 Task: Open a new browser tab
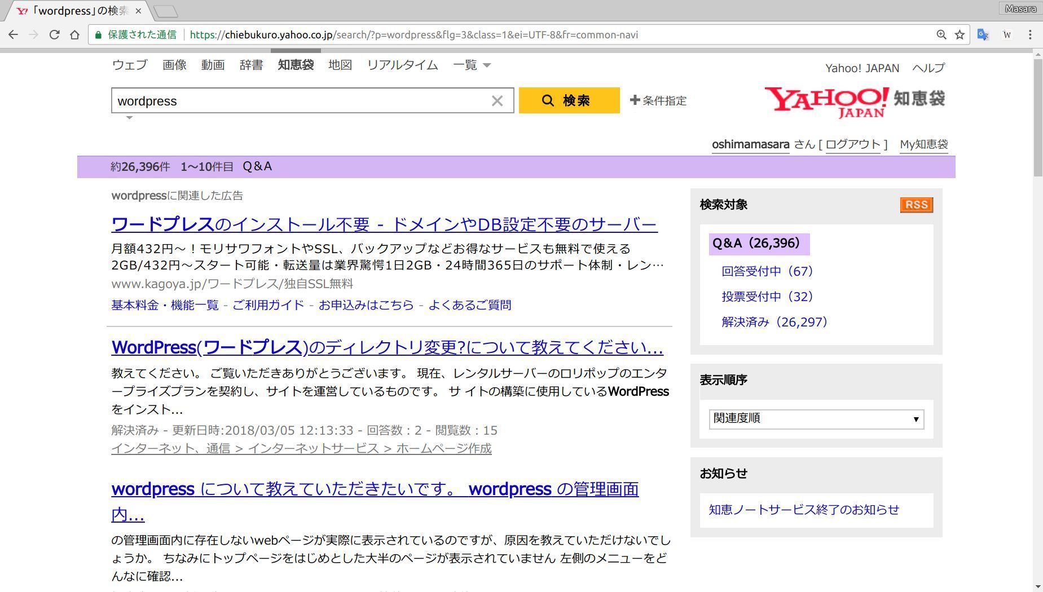[165, 11]
